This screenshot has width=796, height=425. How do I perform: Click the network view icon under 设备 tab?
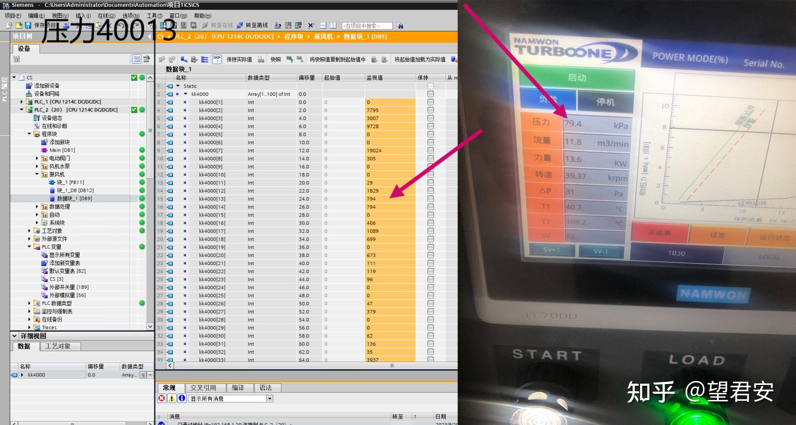coord(16,59)
